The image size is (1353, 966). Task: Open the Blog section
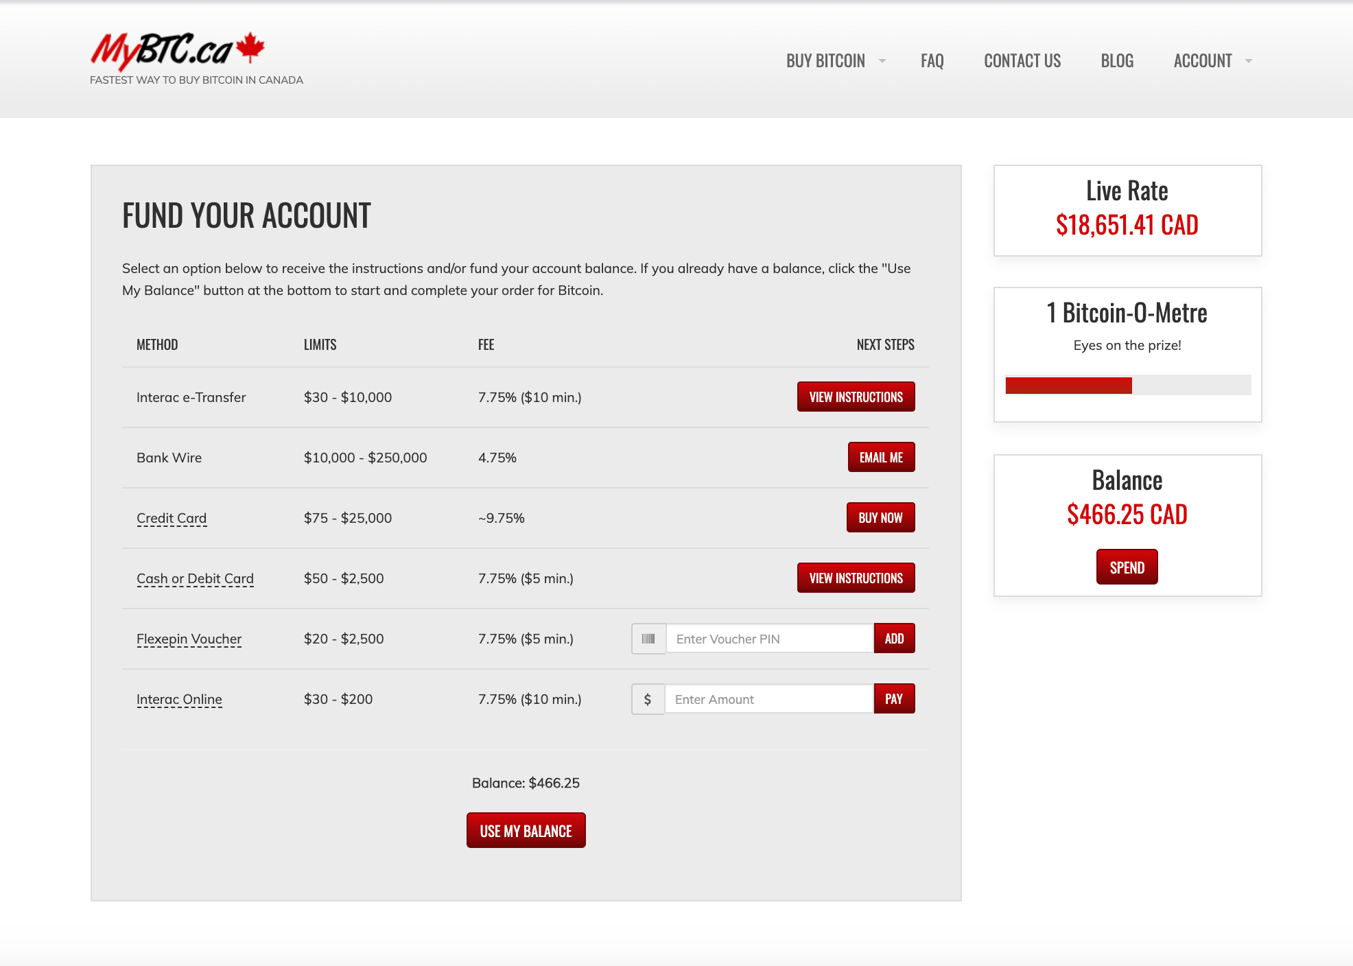pos(1117,60)
